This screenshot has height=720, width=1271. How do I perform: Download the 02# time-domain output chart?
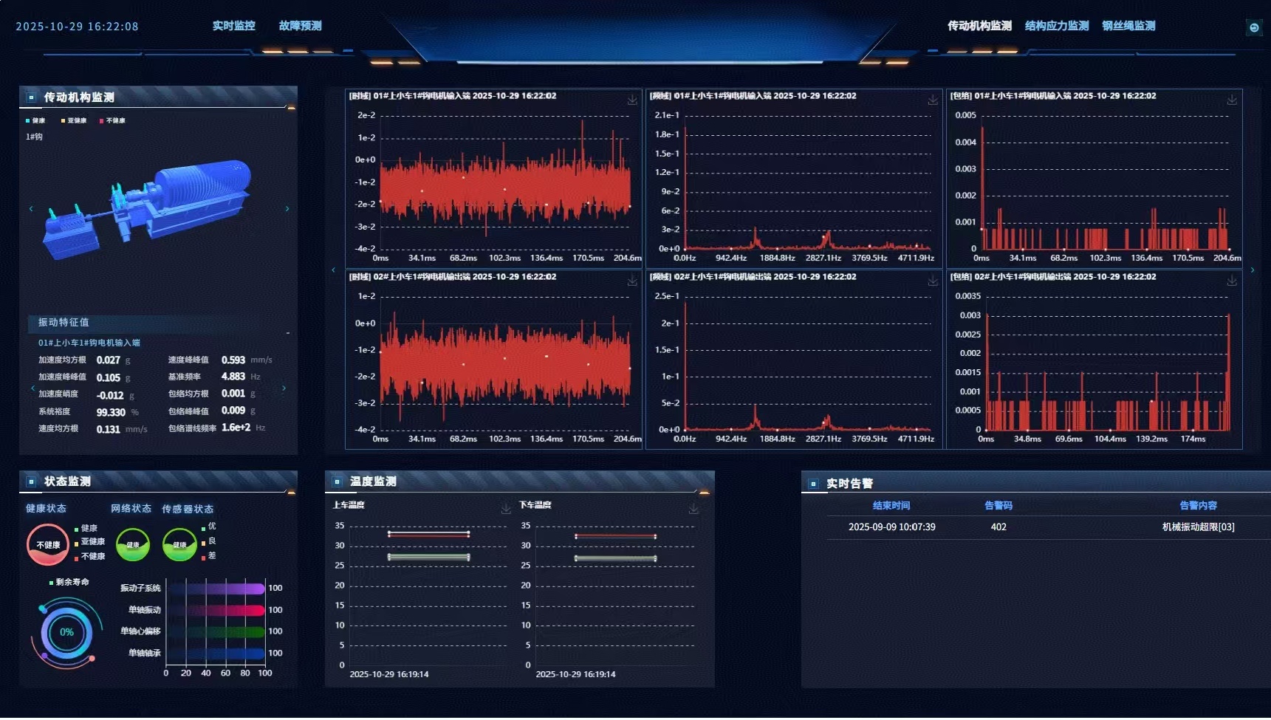632,281
